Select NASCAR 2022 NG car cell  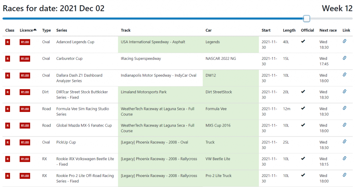tap(231, 61)
